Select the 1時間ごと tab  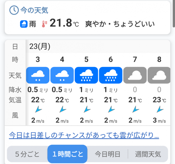(68, 154)
